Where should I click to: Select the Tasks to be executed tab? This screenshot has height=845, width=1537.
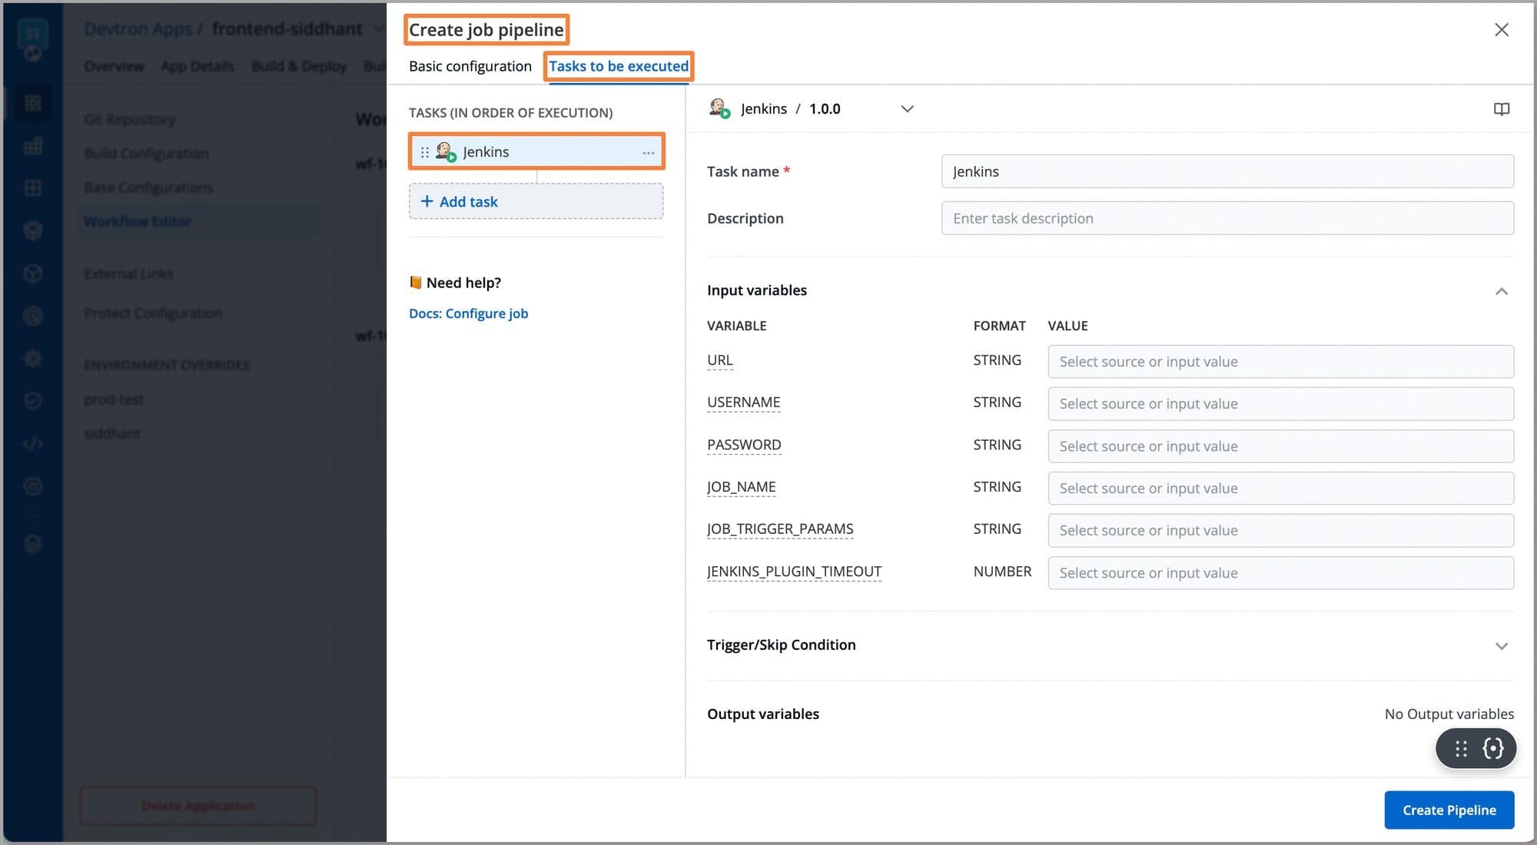(x=619, y=66)
